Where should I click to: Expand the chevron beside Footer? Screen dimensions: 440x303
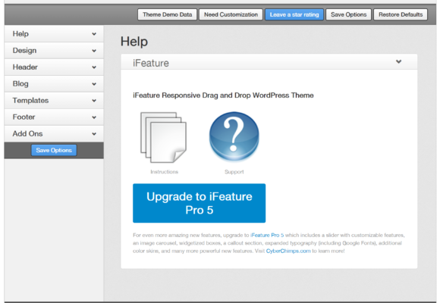tap(94, 117)
